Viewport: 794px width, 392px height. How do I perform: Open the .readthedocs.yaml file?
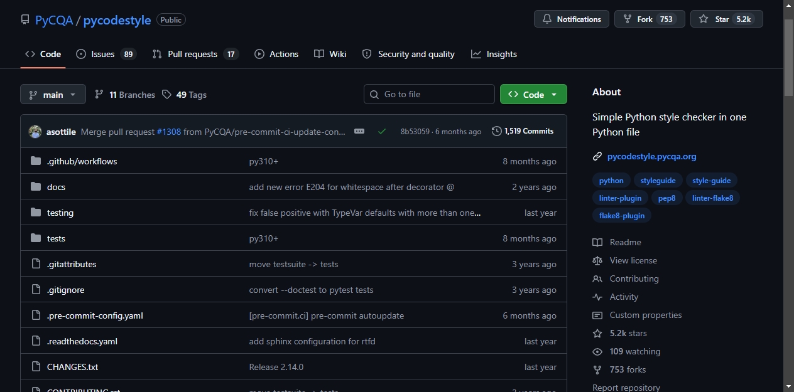(x=82, y=341)
